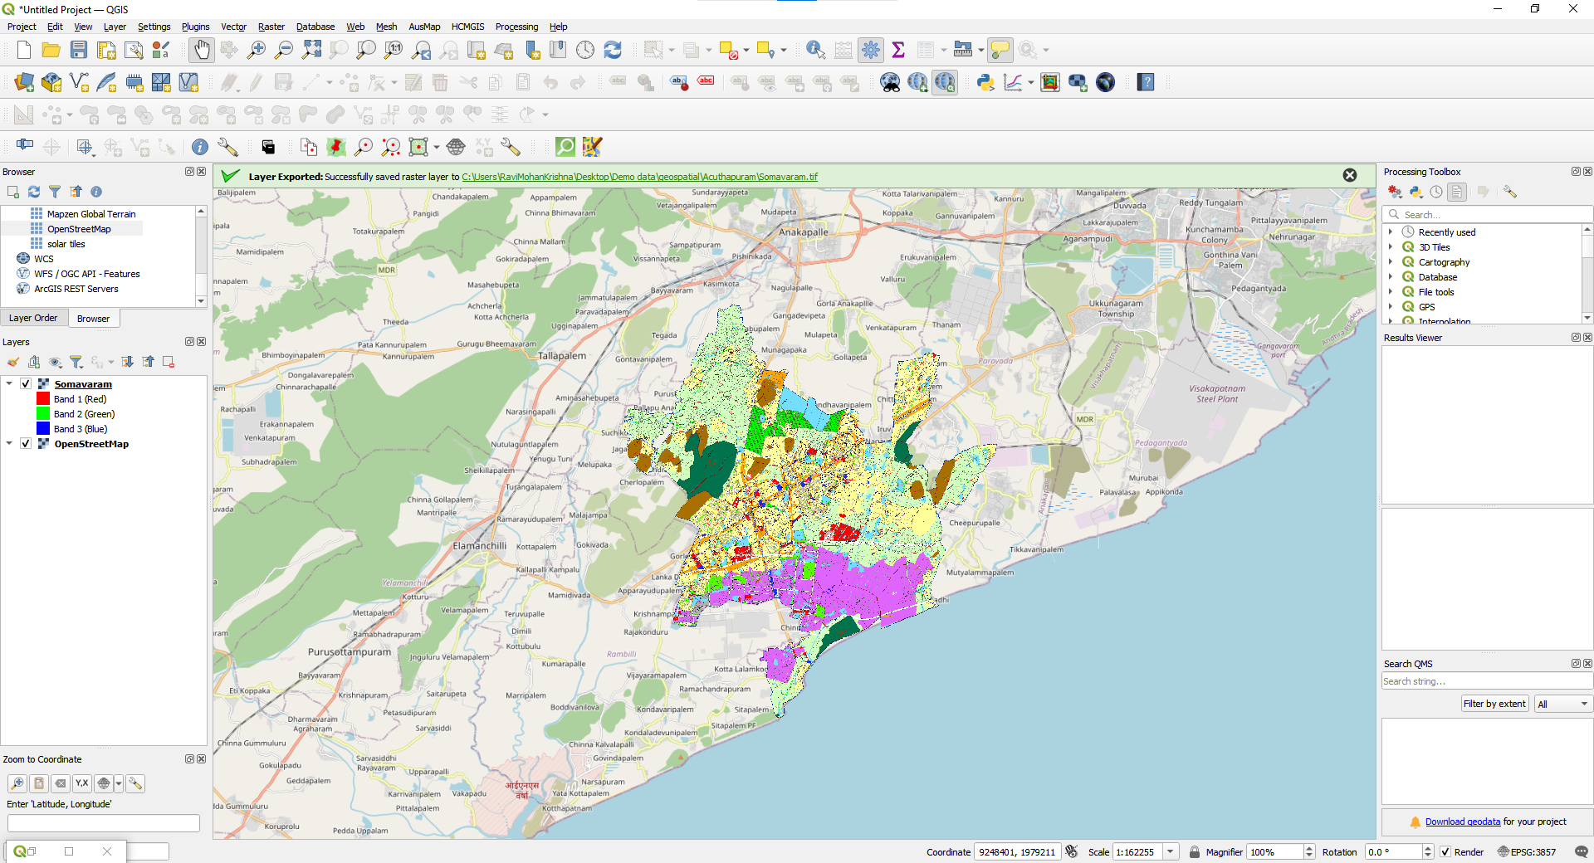1594x863 pixels.
Task: Filter legend in Layers panel
Action: pos(76,362)
